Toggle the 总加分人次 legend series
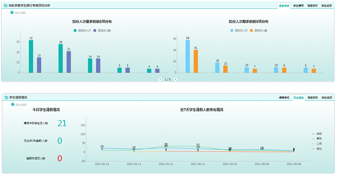The width and height of the screenshot is (337, 175). click(x=83, y=30)
